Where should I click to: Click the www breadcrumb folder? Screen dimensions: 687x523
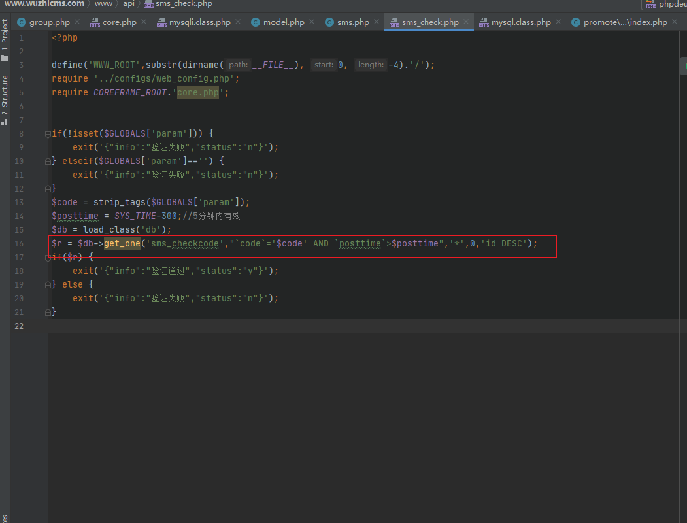103,3
